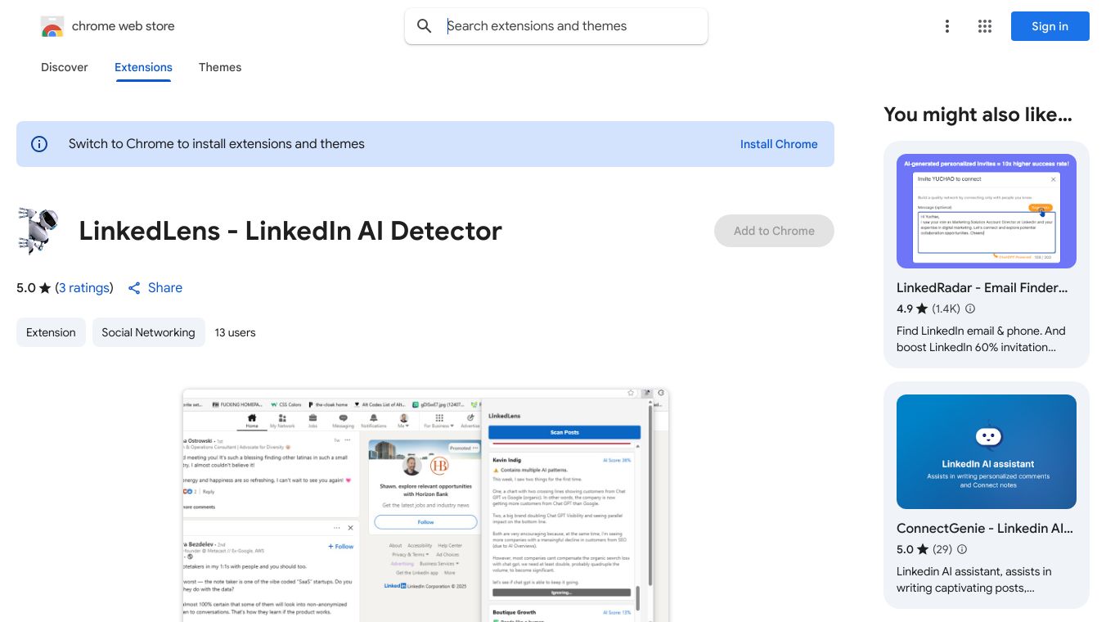1106x622 pixels.
Task: Click the greyed-out Add to Chrome button
Action: [x=774, y=231]
